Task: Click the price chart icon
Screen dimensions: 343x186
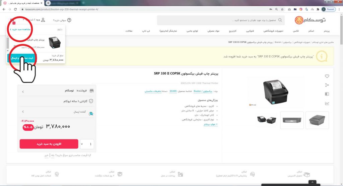Action: coord(327,103)
